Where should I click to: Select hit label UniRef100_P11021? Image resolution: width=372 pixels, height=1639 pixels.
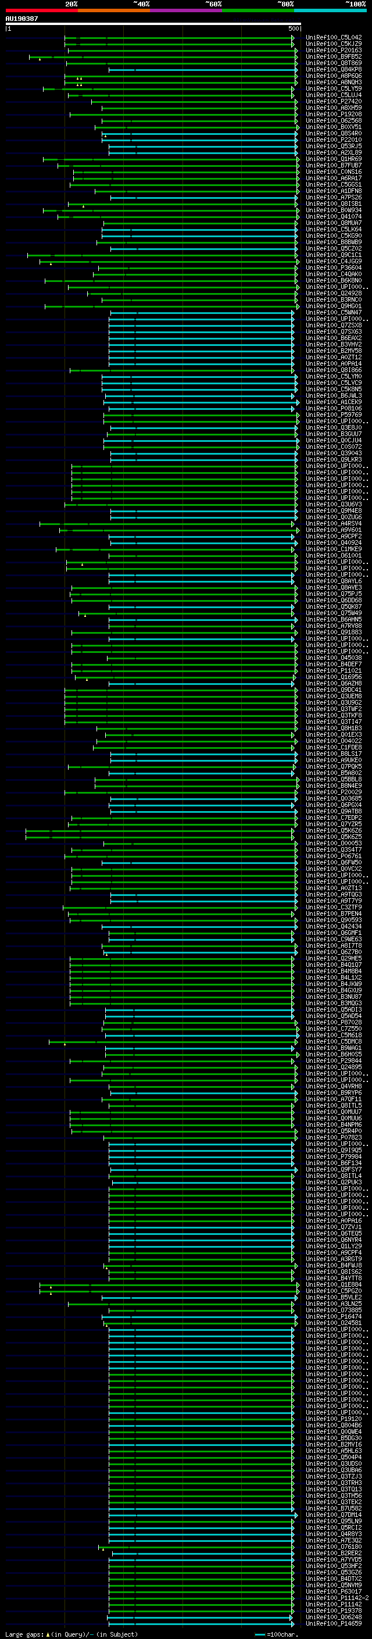[x=334, y=670]
